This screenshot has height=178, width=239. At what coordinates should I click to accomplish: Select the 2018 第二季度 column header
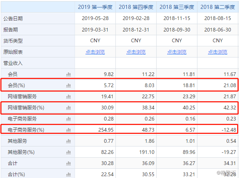[x=217, y=7]
